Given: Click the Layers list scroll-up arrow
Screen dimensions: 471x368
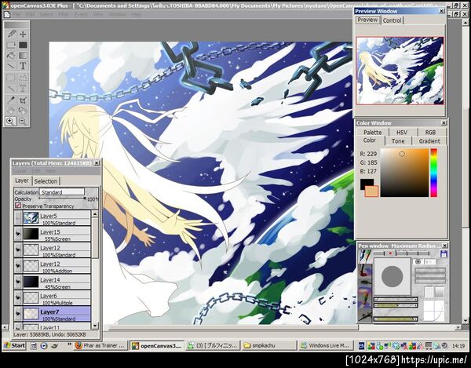Looking at the screenshot, I should (x=95, y=213).
